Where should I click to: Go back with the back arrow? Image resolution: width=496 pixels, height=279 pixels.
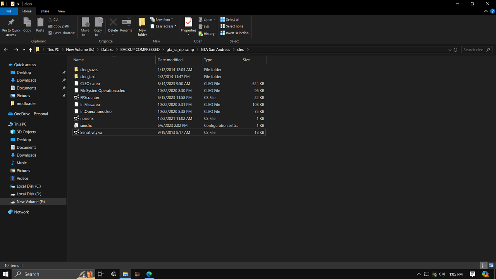tap(6, 50)
